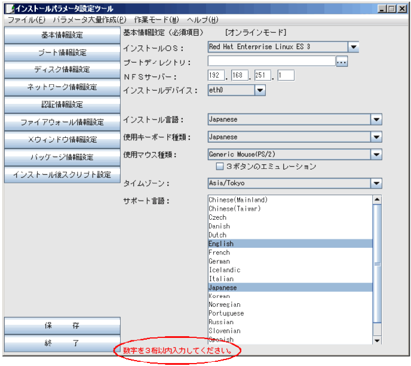Click Japanese in support languages list

pyautogui.click(x=290, y=288)
